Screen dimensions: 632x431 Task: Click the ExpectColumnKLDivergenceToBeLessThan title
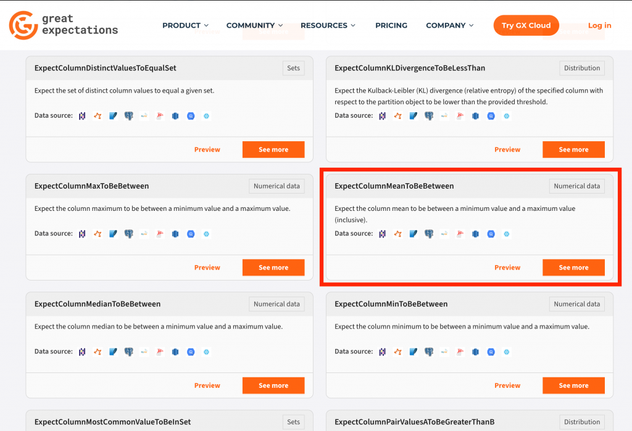coord(410,68)
